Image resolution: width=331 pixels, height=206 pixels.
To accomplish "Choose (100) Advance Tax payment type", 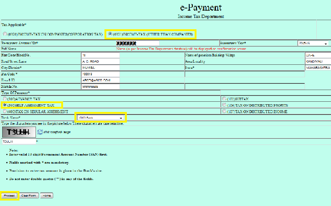I will tap(4, 99).
